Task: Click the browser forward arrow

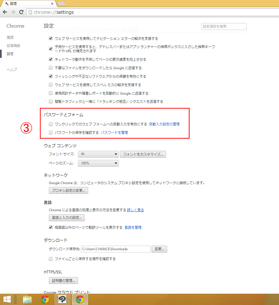Action: tap(13, 12)
